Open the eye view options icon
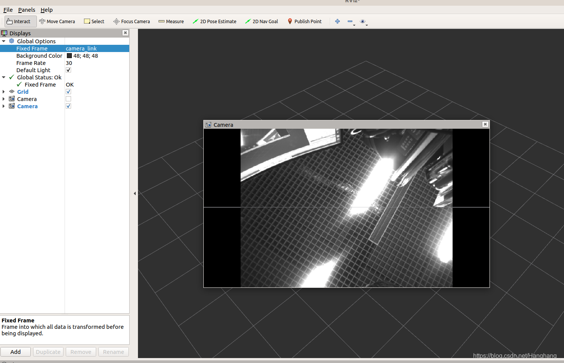The height and width of the screenshot is (363, 564). 363,21
